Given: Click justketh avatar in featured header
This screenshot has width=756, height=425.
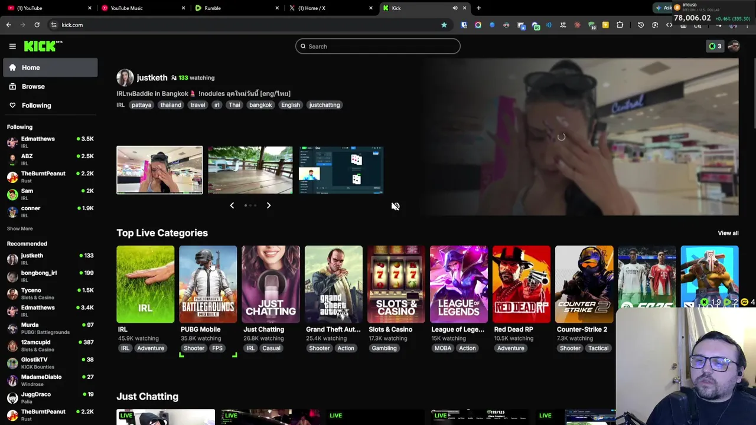Looking at the screenshot, I should point(125,77).
